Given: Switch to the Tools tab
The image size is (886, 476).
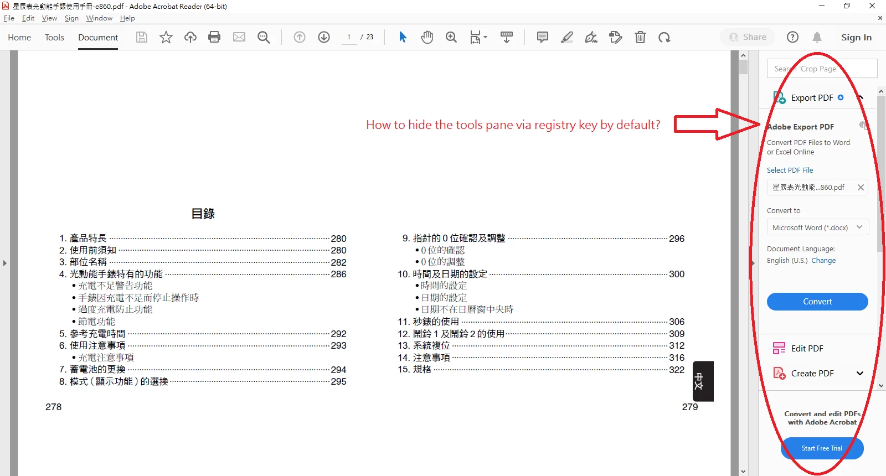Looking at the screenshot, I should [54, 37].
